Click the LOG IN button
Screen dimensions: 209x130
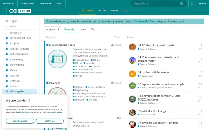pyautogui.click(x=202, y=3)
